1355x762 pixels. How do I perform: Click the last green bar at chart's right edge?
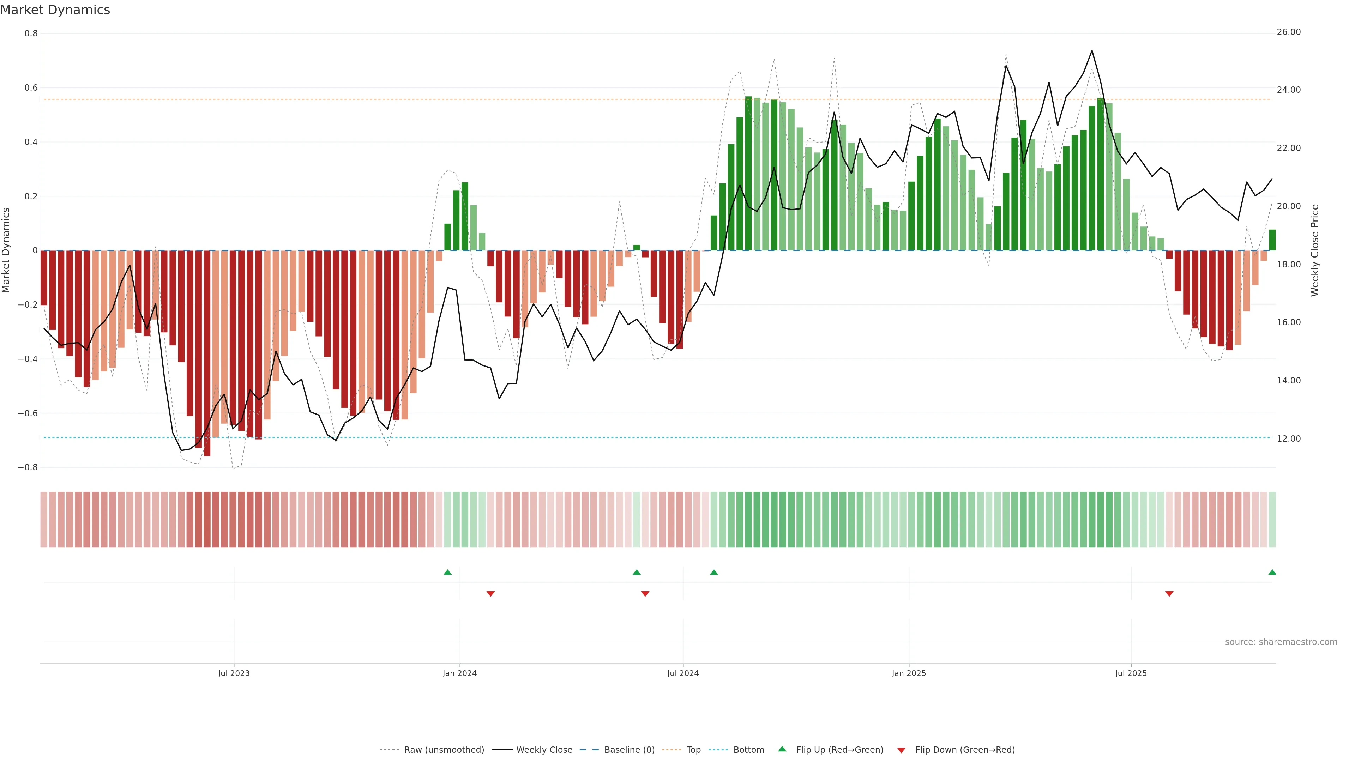[1272, 240]
